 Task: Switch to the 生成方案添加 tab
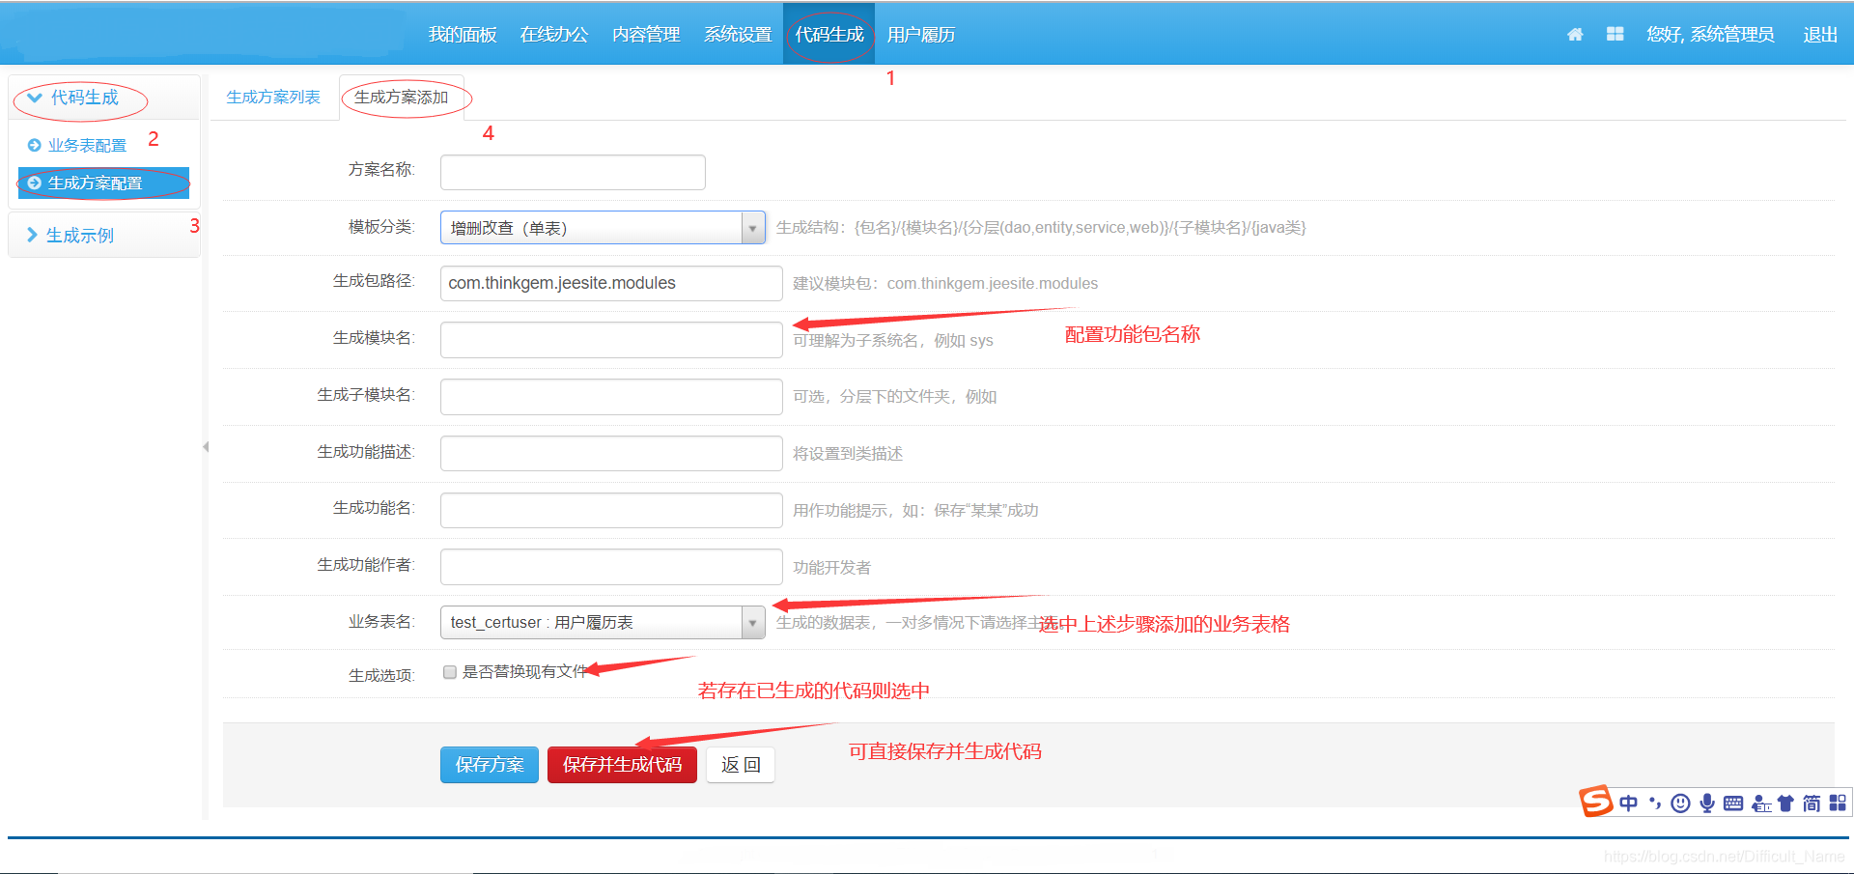(402, 98)
